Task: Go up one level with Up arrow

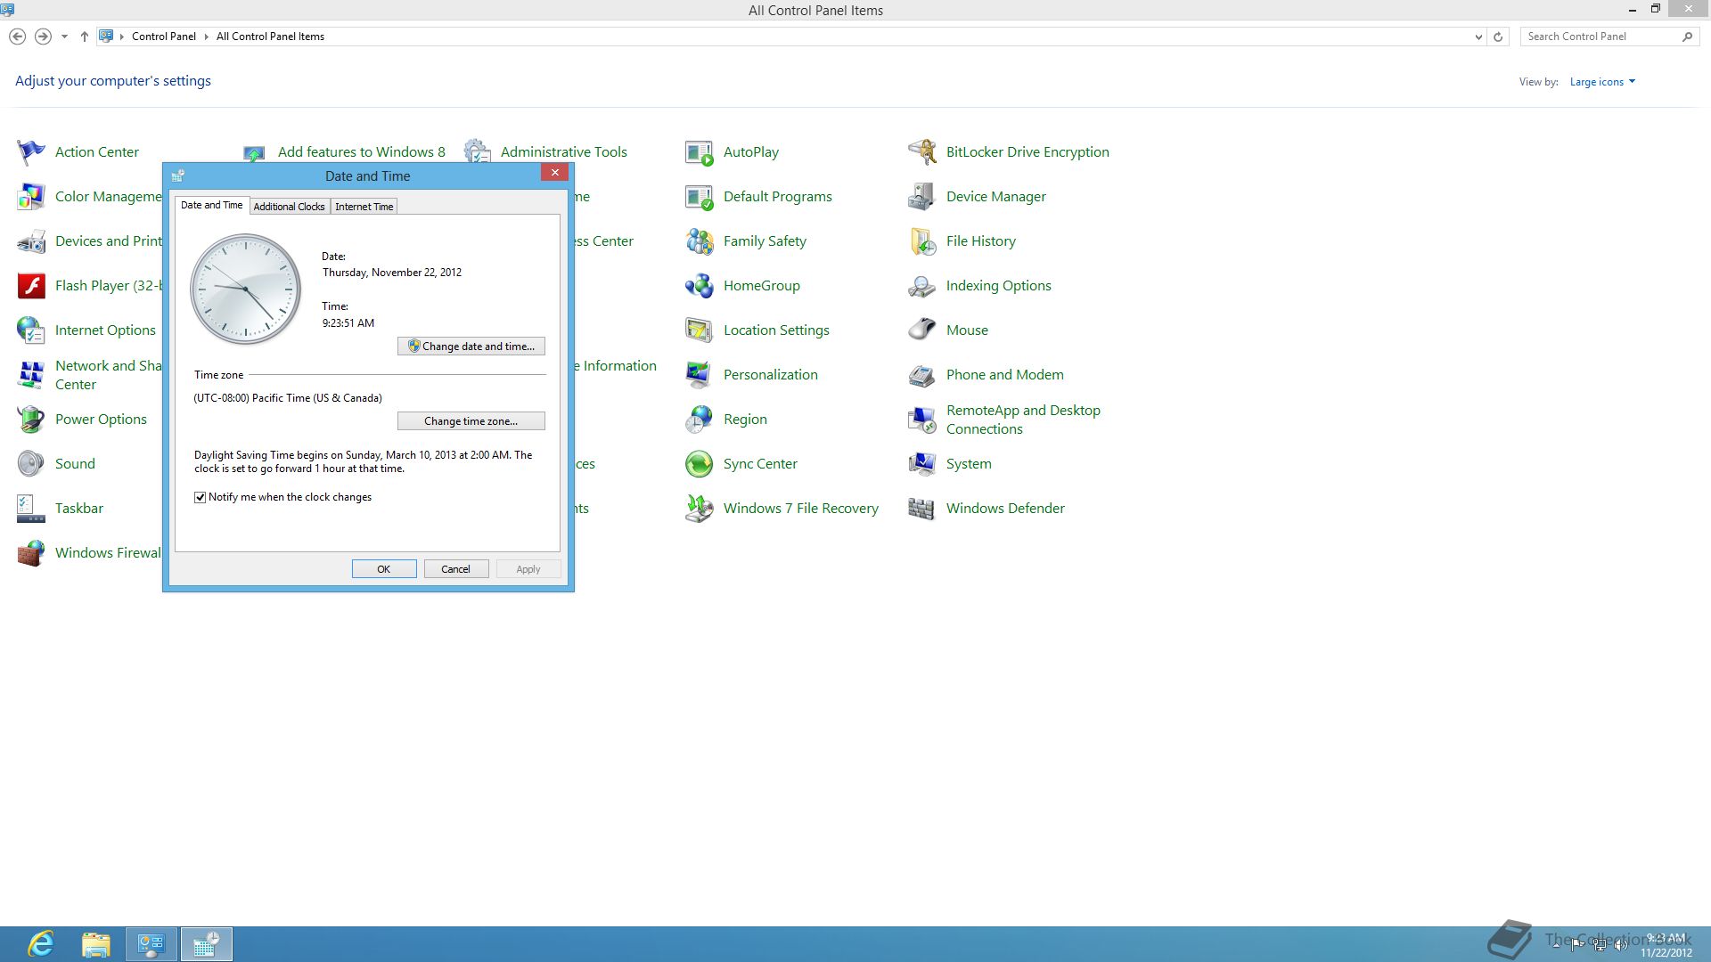Action: [84, 37]
